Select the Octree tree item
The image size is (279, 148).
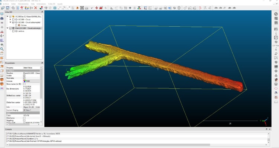23,25
